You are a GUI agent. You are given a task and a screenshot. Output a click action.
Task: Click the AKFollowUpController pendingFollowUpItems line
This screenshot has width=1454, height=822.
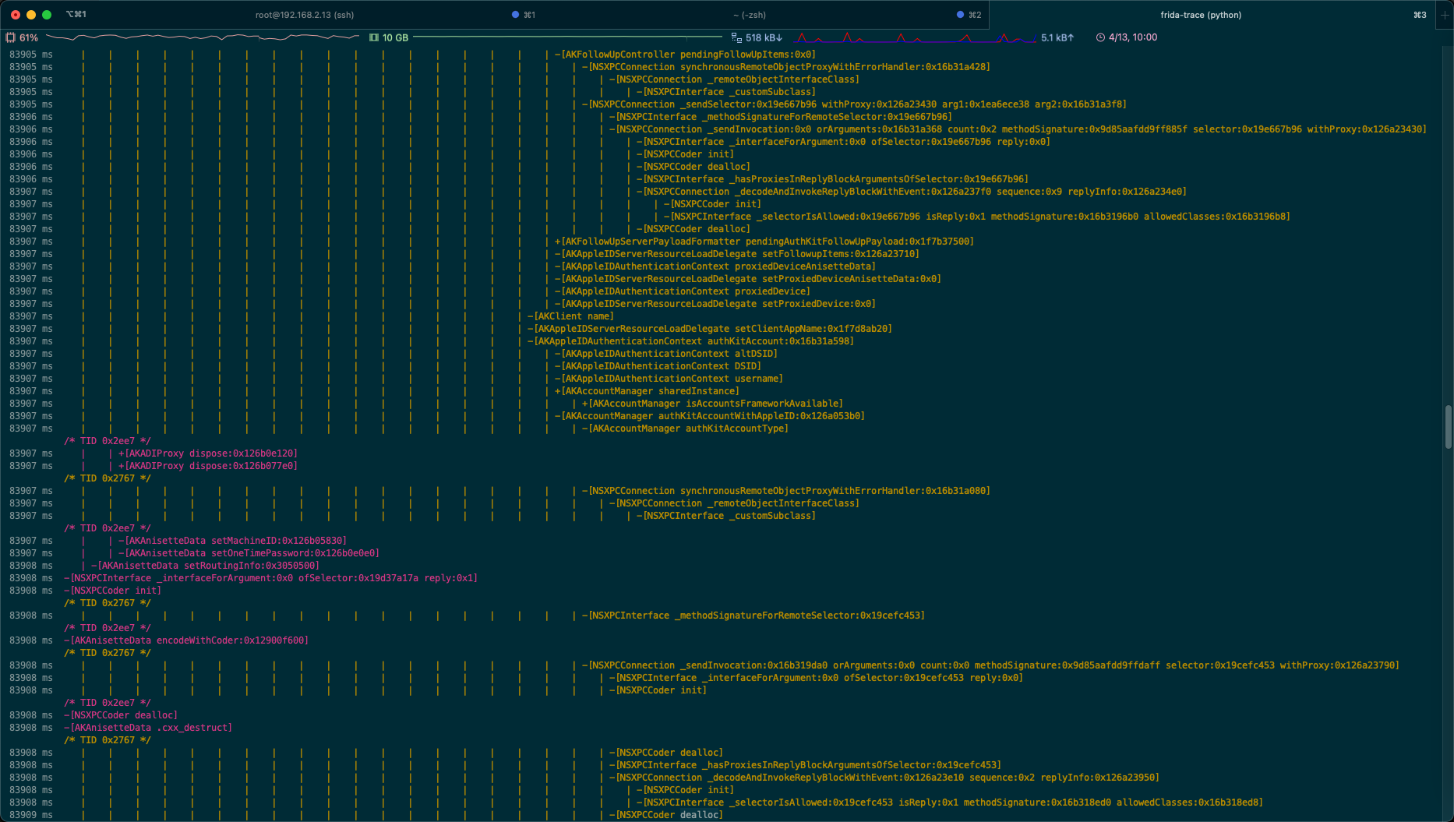[685, 55]
